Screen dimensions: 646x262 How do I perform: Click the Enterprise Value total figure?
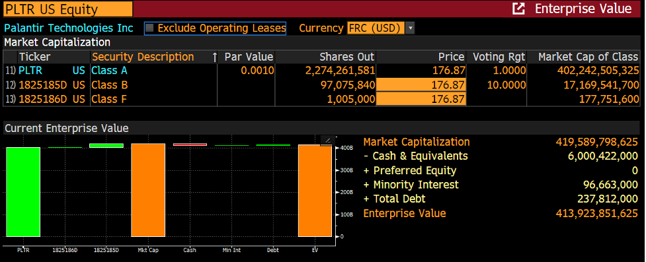pyautogui.click(x=597, y=213)
